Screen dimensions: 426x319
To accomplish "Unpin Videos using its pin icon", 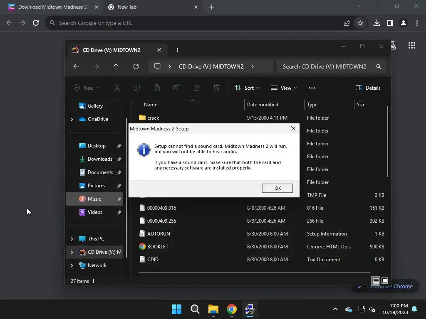I will (x=119, y=212).
